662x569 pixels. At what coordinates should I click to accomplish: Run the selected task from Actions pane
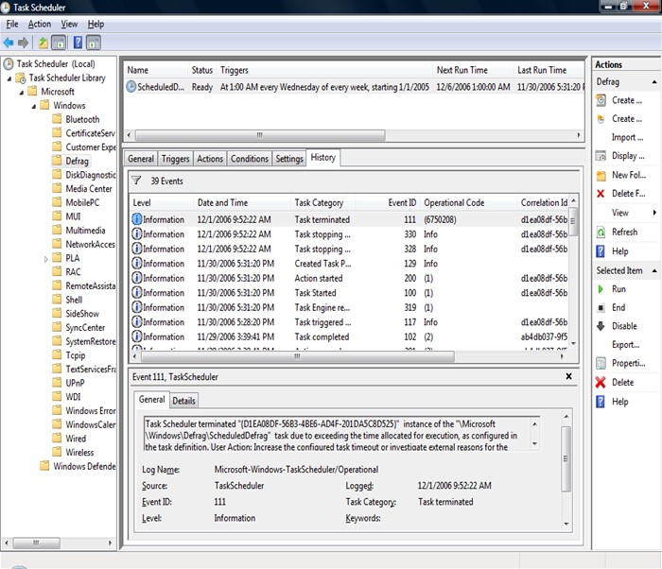pyautogui.click(x=618, y=289)
